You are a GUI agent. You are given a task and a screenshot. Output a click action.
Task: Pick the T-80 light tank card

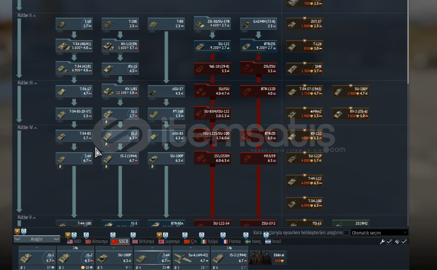point(166,24)
